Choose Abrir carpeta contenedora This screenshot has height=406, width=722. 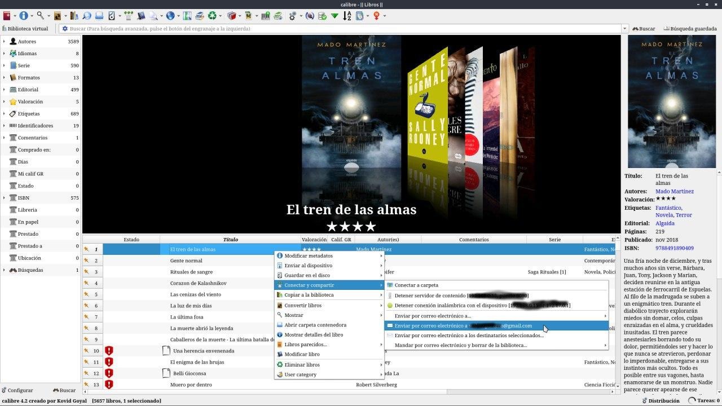click(329, 325)
